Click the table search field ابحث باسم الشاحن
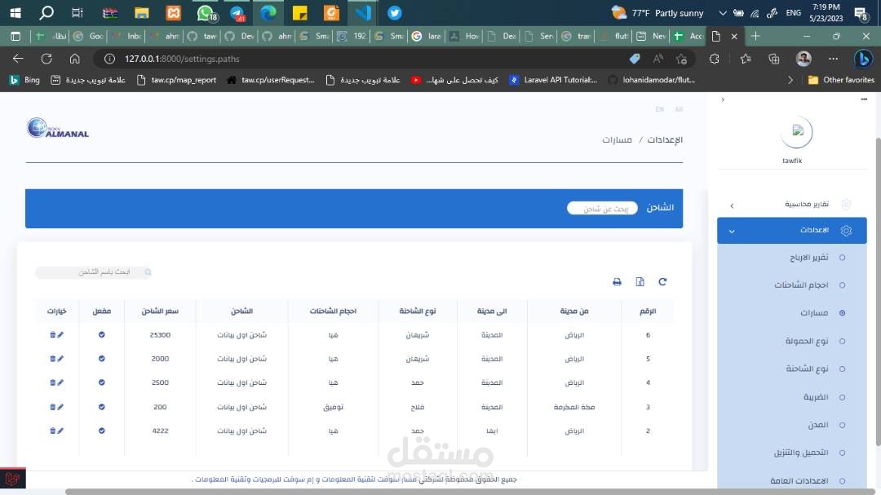Image resolution: width=881 pixels, height=495 pixels. coord(94,272)
